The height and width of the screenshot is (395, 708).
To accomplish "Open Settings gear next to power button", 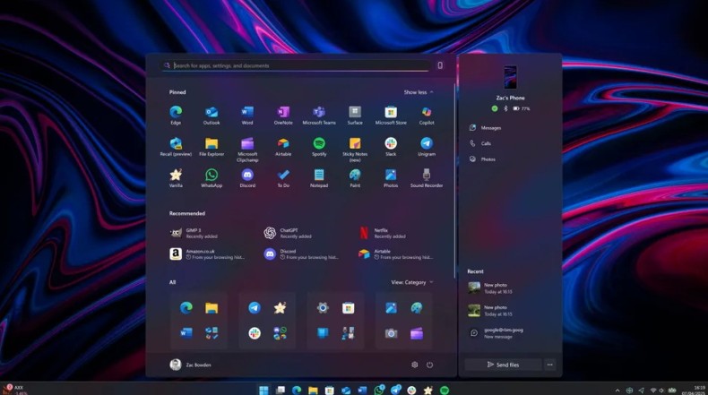I will coord(414,365).
